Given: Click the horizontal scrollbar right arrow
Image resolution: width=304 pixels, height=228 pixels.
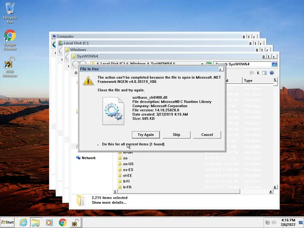Looking at the screenshot, I should (271, 192).
